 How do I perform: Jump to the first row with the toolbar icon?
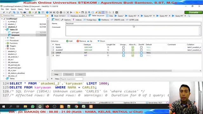[x=51, y=12]
